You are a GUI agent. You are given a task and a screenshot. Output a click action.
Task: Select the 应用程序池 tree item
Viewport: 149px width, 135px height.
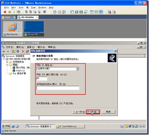[x=18, y=62]
